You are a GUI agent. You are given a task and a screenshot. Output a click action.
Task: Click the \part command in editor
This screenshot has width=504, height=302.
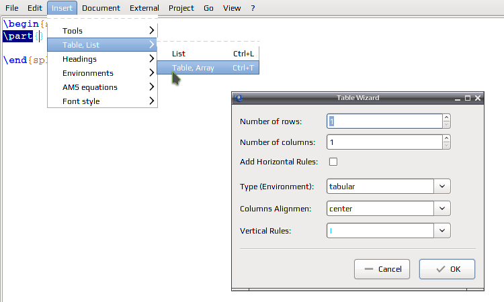coord(17,36)
